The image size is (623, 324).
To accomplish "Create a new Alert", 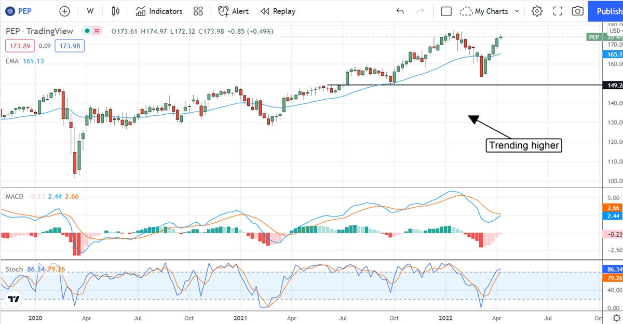I will click(x=233, y=11).
